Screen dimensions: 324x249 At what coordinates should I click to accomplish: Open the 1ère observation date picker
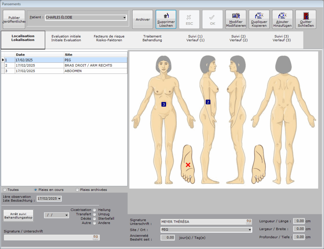(x=59, y=199)
